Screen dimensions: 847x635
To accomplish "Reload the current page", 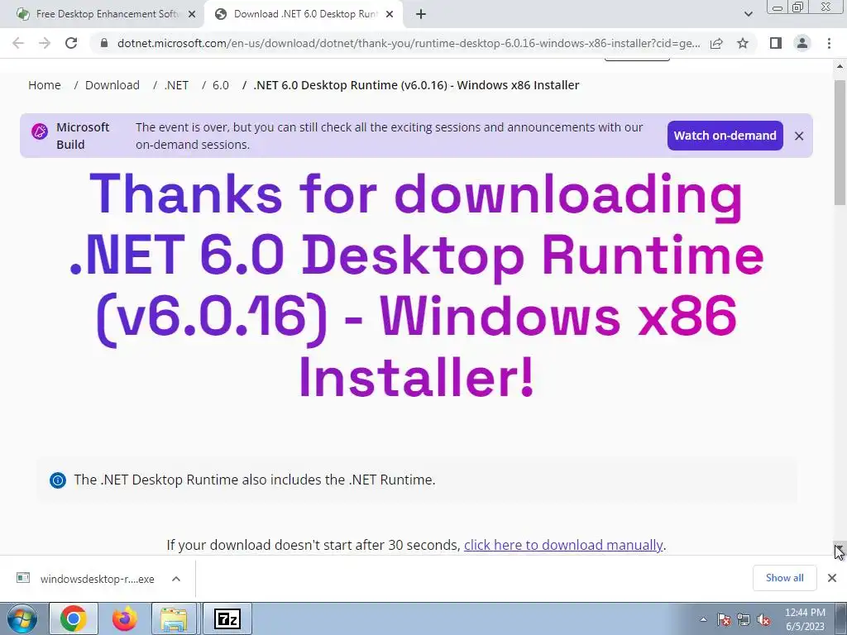I will [x=71, y=43].
